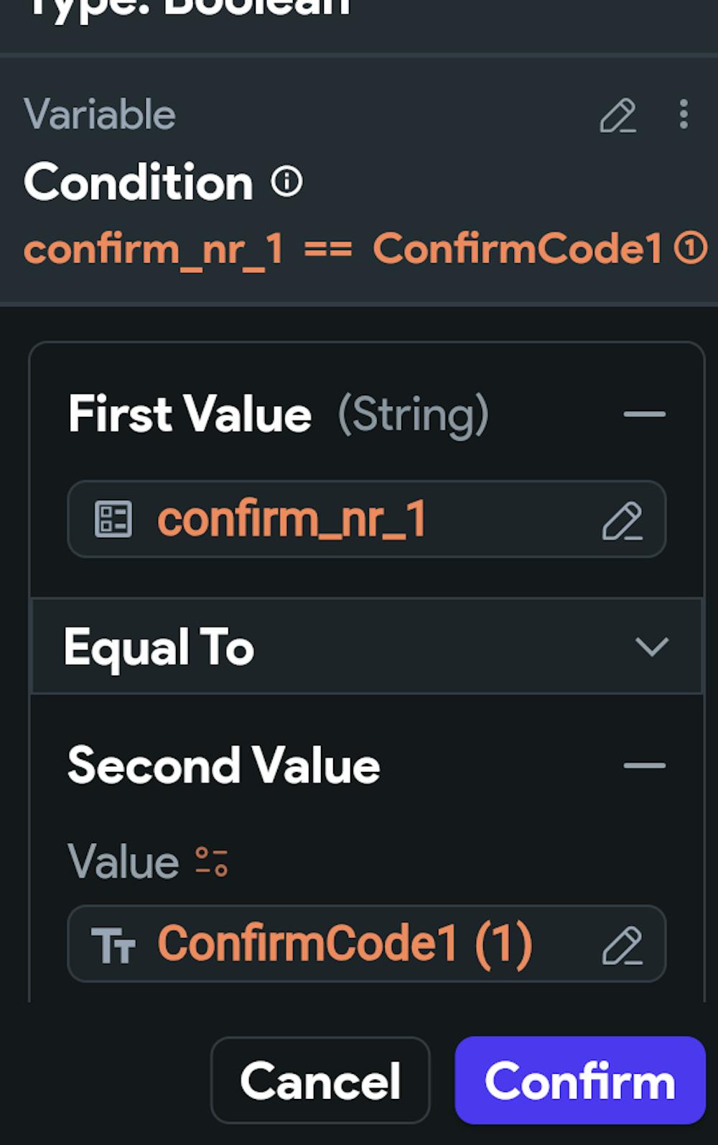Collapse the First Value section with the minus
This screenshot has width=718, height=1145.
pyautogui.click(x=644, y=414)
